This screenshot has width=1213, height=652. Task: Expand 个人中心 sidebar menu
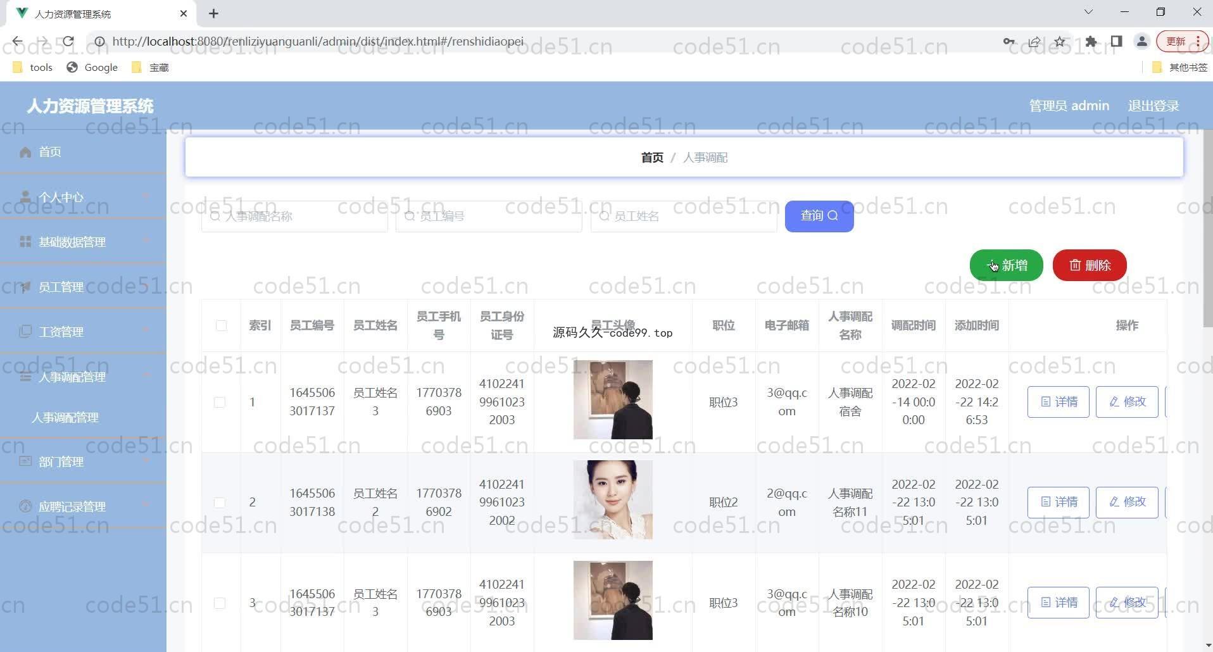tap(83, 197)
